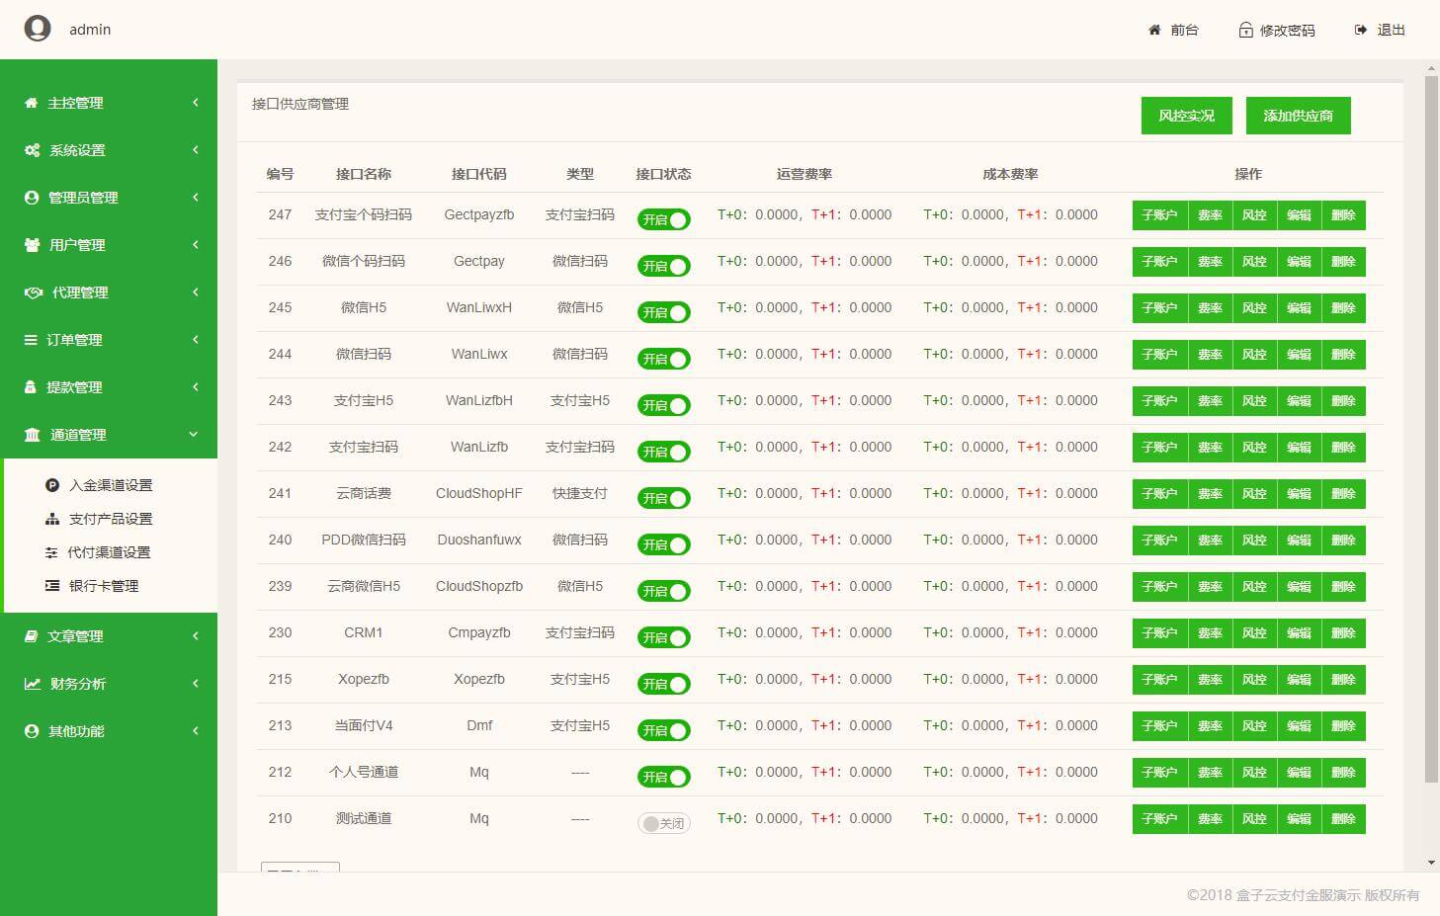
Task: Click the handshake icon for 代理管理
Action: 34,292
